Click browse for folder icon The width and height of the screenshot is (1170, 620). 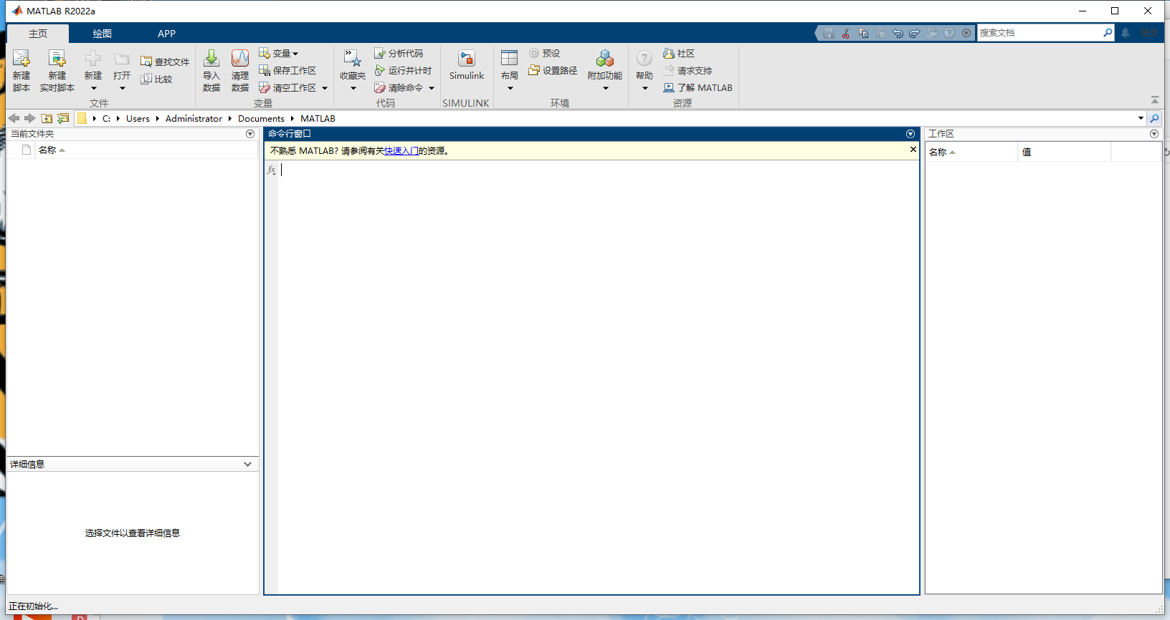pyautogui.click(x=63, y=118)
